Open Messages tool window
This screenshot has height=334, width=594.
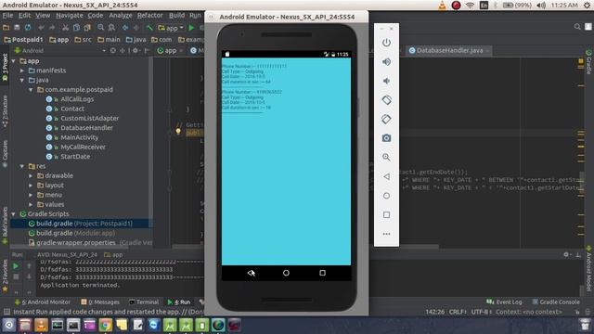pyautogui.click(x=100, y=302)
